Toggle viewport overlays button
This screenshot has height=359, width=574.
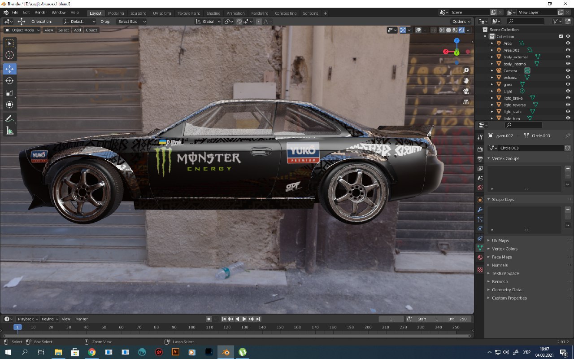[x=418, y=30]
